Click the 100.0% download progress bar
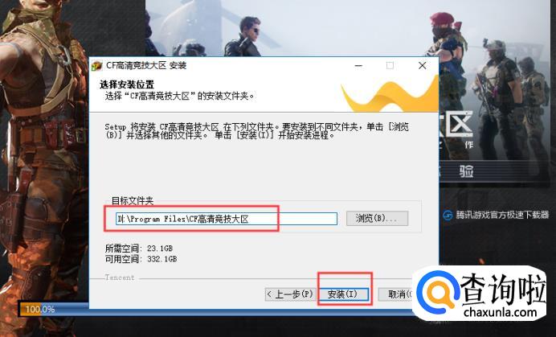The image size is (556, 337). 54,309
